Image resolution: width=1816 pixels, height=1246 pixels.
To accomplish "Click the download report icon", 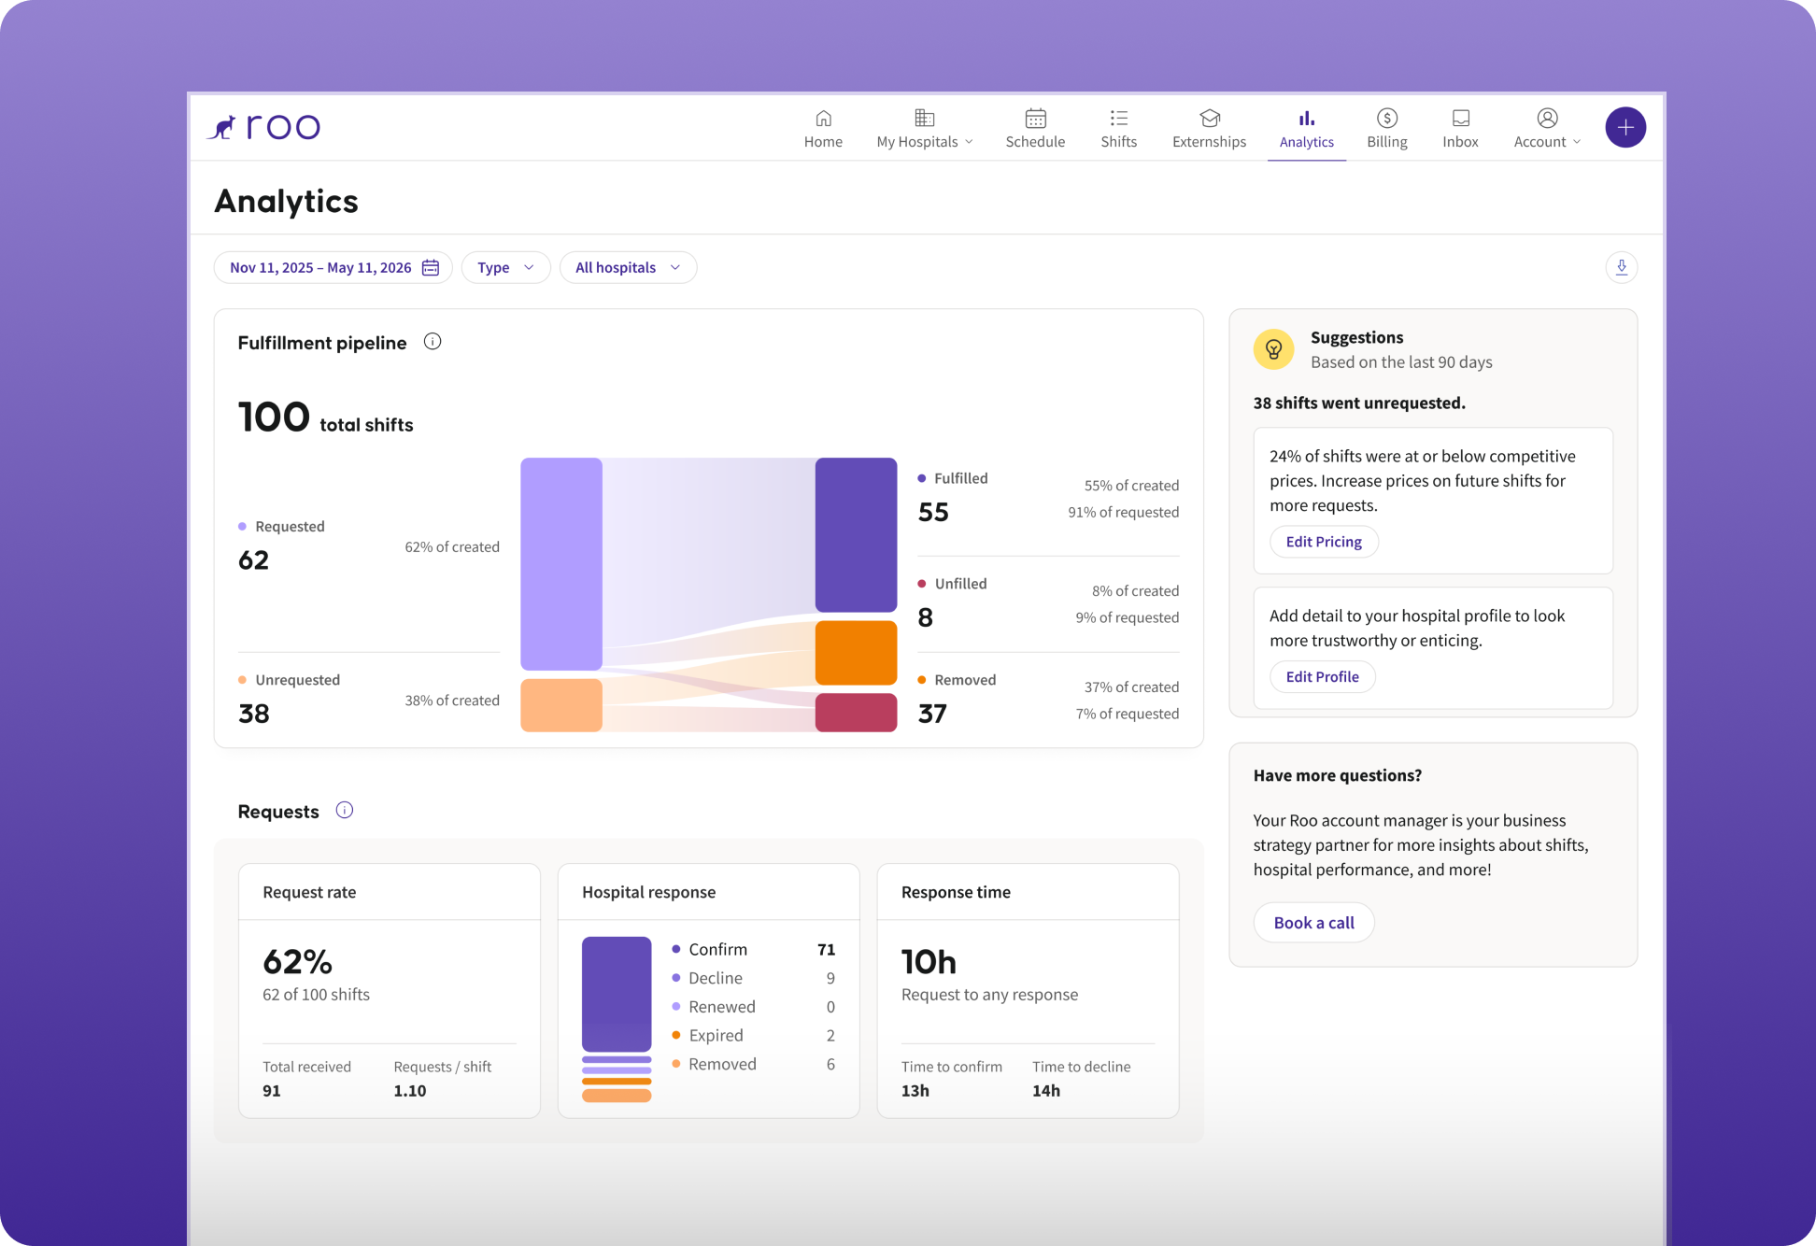I will click(1622, 267).
